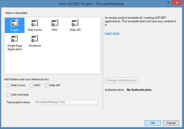Click the empty template description text
Image resolution: width=184 pixels, height=129 pixels.
(140, 21)
